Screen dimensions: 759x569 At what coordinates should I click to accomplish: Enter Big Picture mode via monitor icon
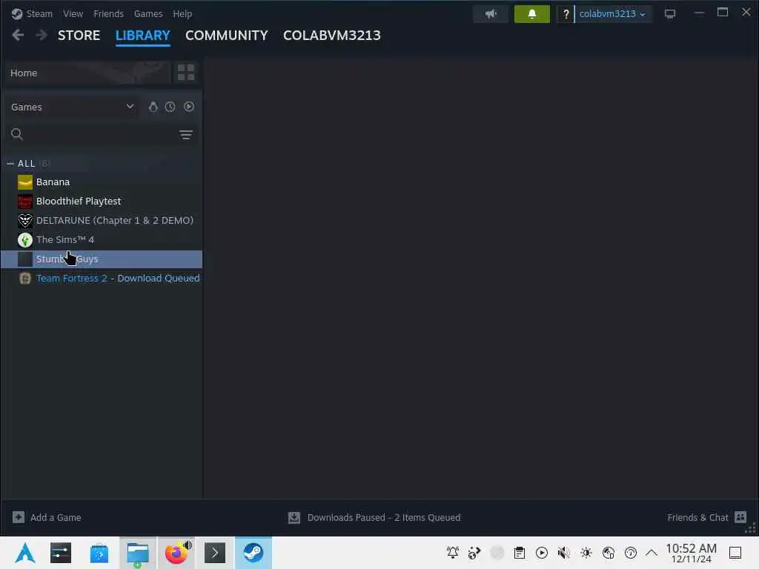(x=670, y=14)
